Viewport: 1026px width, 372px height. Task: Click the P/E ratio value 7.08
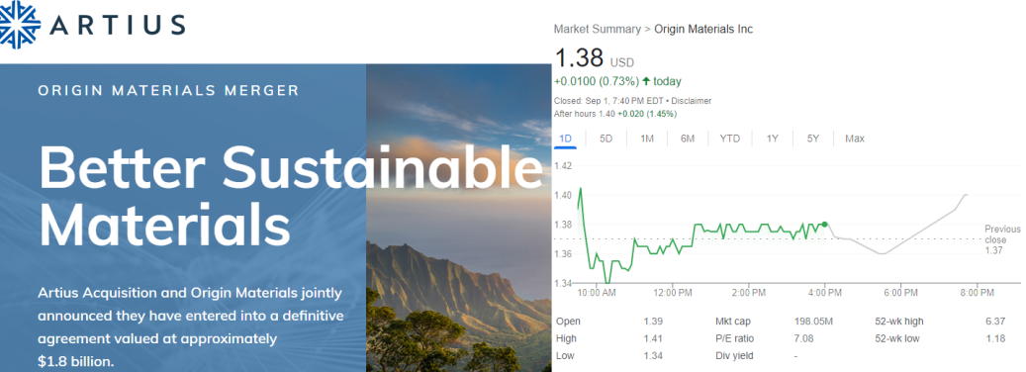click(802, 338)
